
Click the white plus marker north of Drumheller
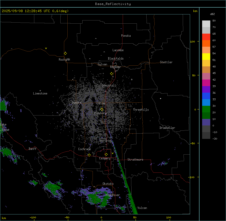click(160, 98)
